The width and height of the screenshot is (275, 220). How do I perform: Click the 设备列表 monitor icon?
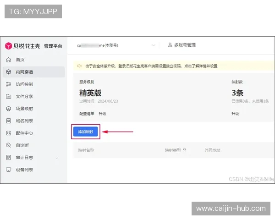point(8,170)
